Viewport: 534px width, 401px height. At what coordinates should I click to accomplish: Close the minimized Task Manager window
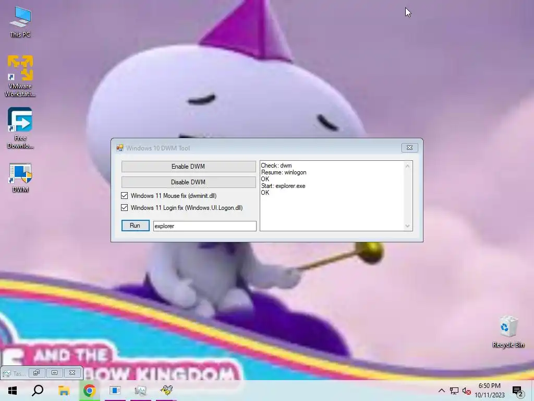72,373
